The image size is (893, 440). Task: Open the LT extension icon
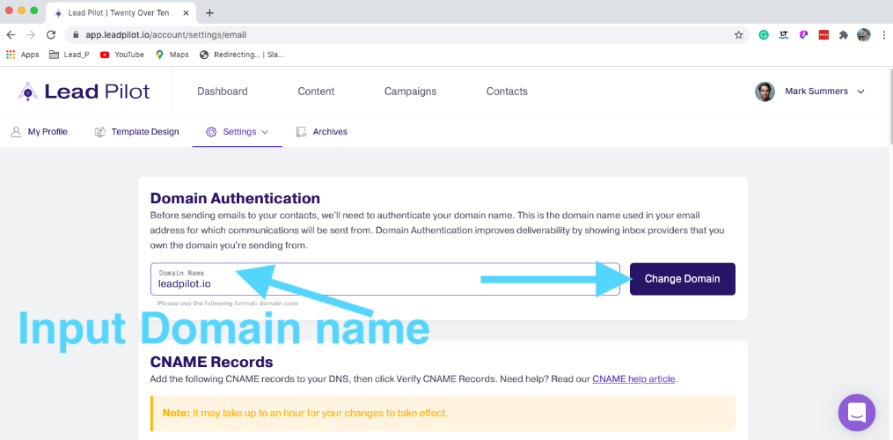(x=784, y=35)
